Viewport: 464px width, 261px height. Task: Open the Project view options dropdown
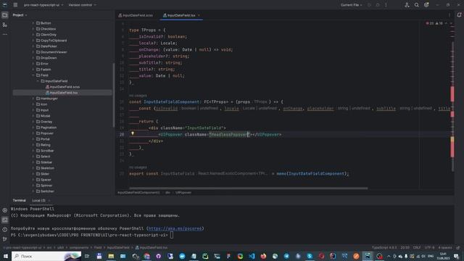pyautogui.click(x=20, y=15)
